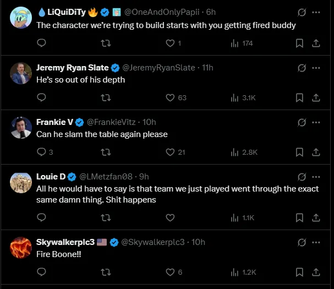334x289 pixels.
Task: Like the 'Fire Boone!!' tweet
Action: point(171,272)
